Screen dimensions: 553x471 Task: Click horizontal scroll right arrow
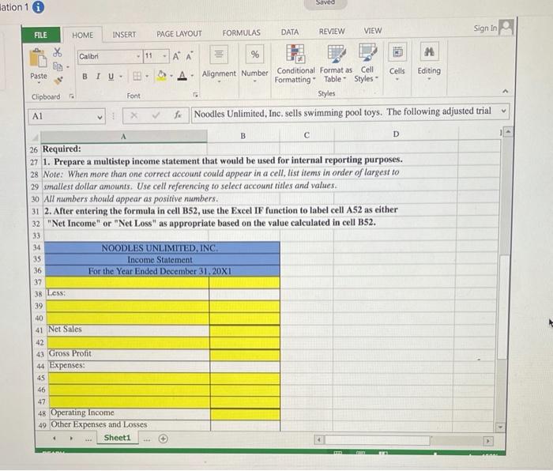[x=488, y=441]
